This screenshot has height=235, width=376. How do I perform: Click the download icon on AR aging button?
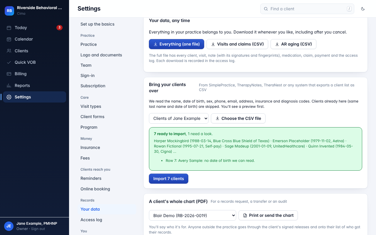(x=277, y=44)
